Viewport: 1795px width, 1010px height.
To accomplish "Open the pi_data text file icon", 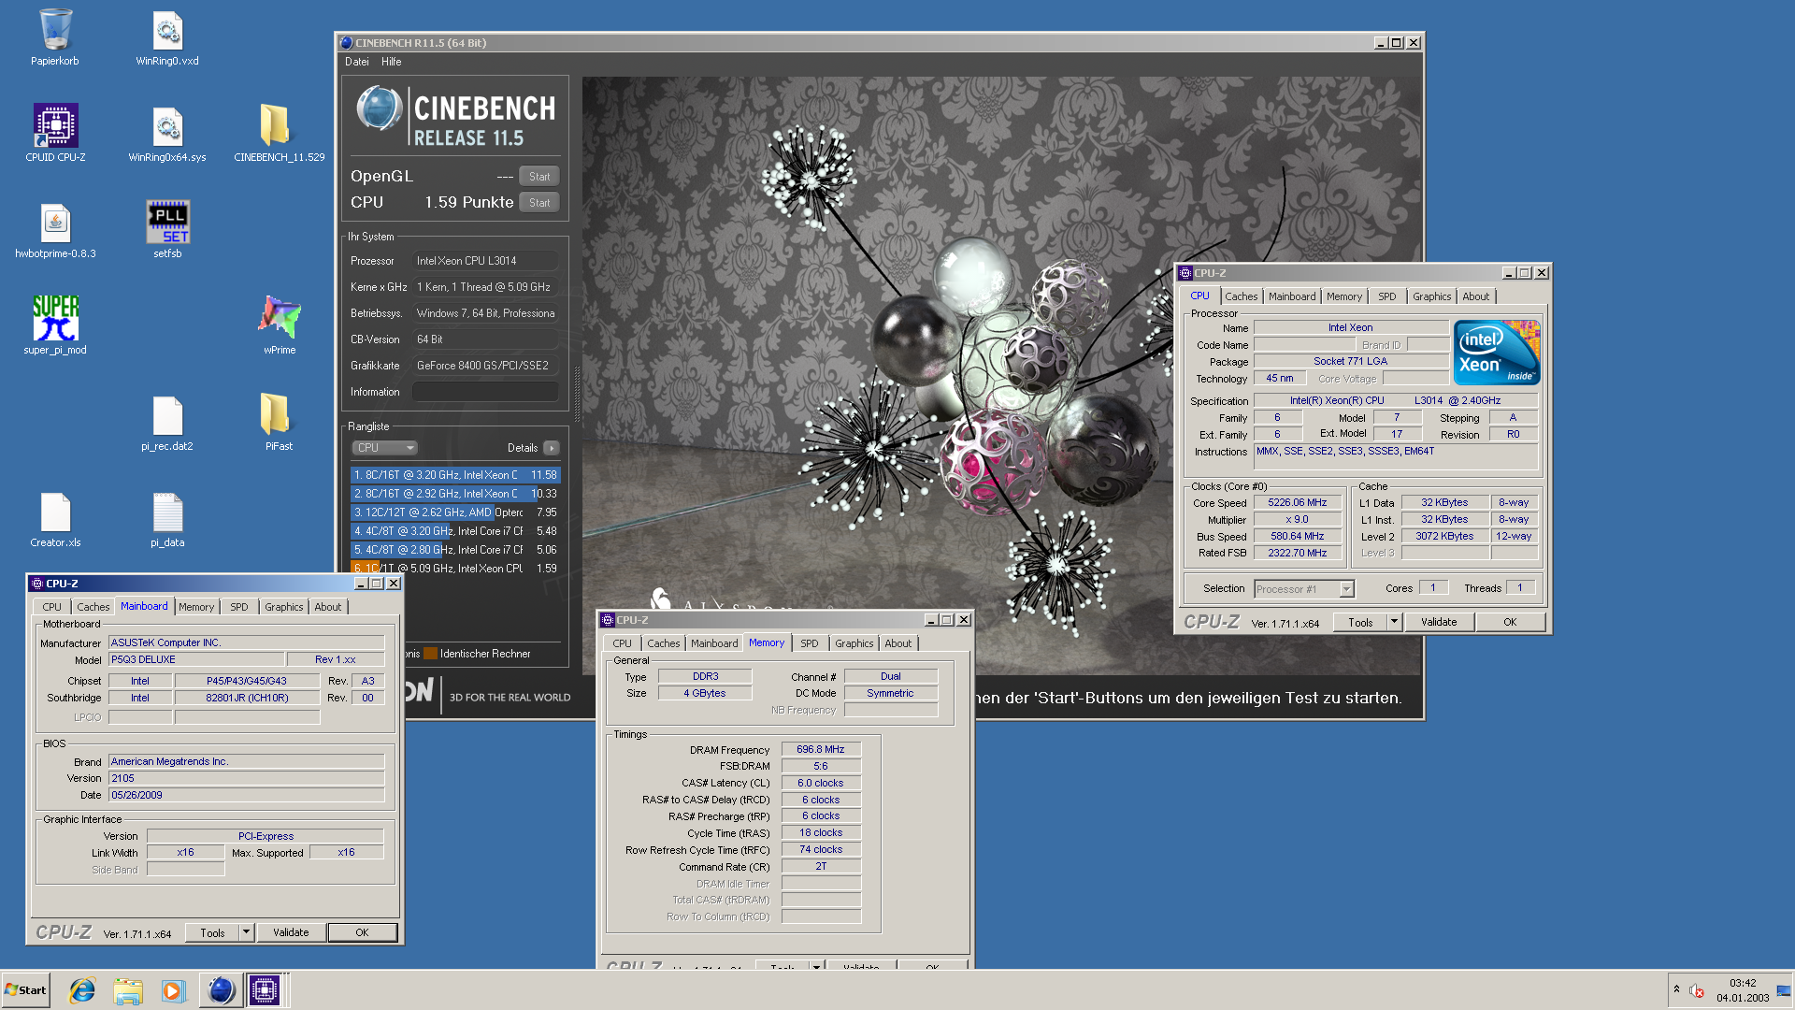I will (x=167, y=519).
